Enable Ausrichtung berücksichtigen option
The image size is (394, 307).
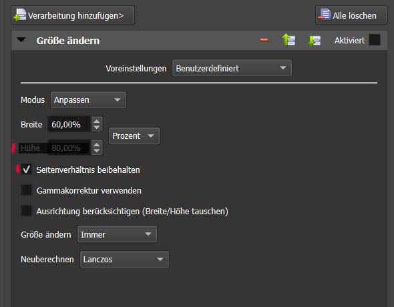tap(27, 211)
